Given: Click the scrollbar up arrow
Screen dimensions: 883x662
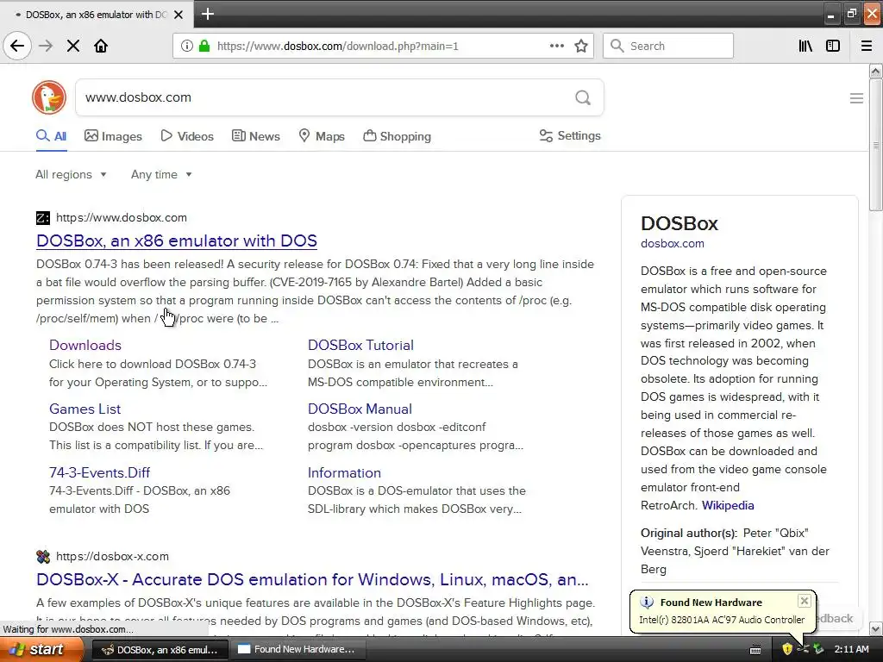Looking at the screenshot, I should 875,71.
